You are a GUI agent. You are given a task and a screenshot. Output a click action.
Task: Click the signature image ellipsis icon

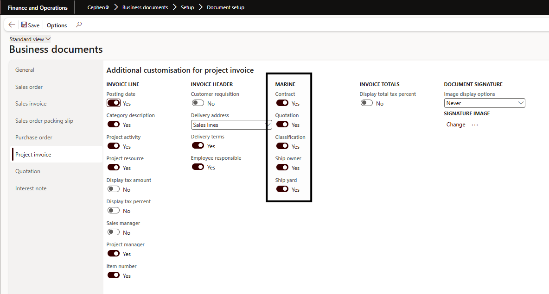tap(475, 125)
